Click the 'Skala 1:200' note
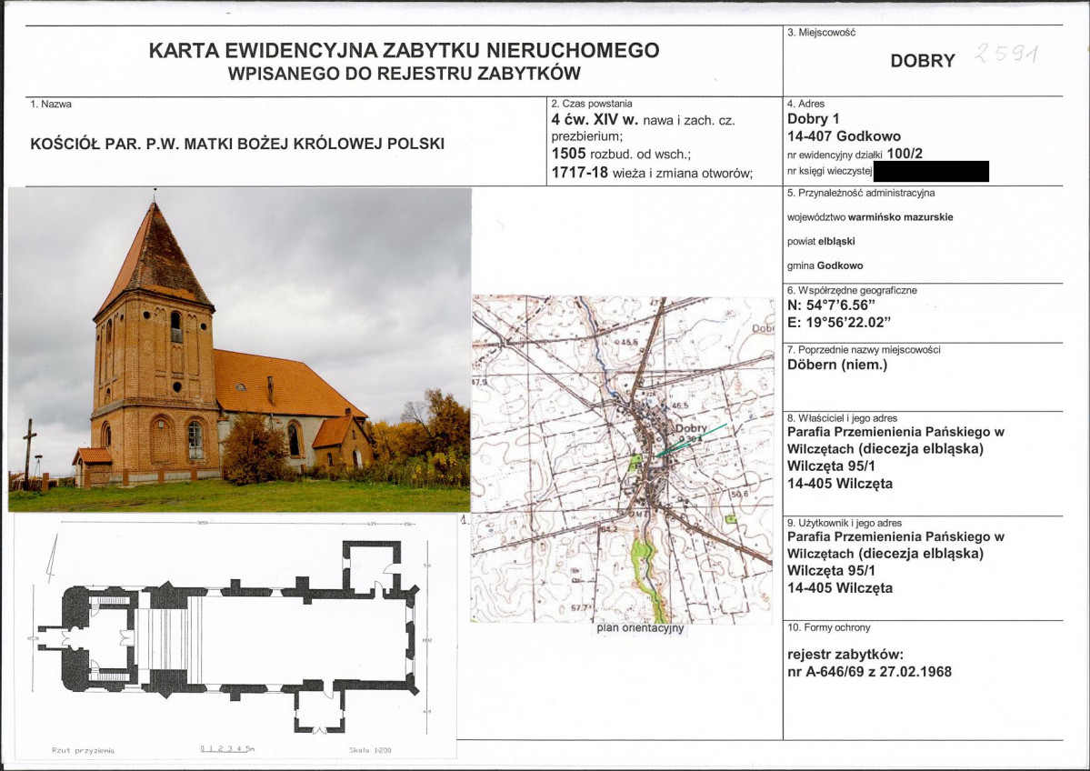Viewport: 1090px width, 771px height. [371, 751]
